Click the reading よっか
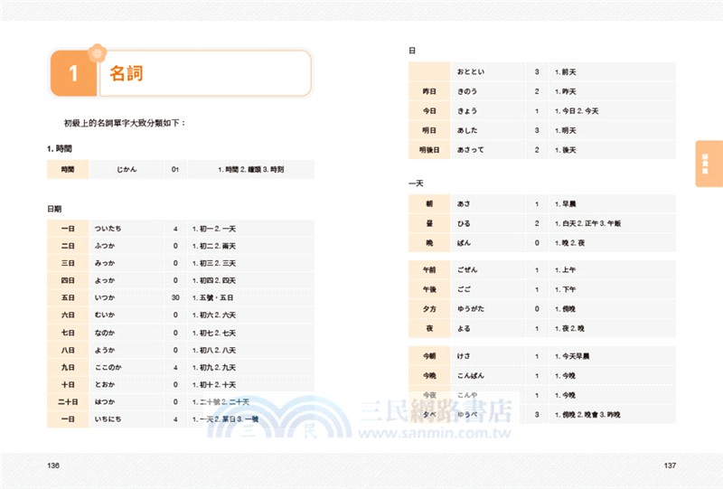 point(105,280)
